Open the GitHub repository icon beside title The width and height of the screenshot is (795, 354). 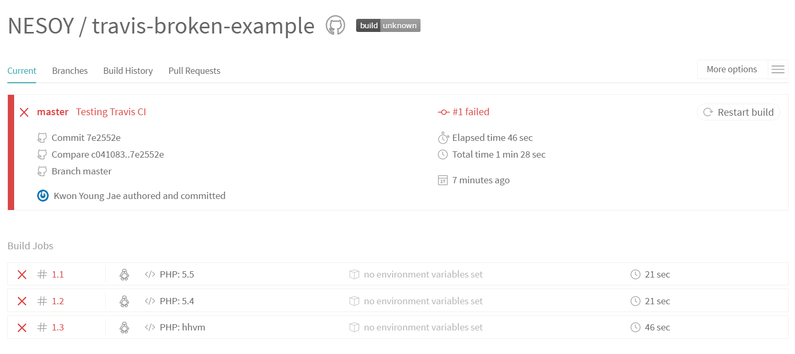[335, 25]
